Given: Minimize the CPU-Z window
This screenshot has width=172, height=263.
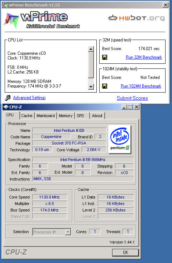Looking at the screenshot, I should pos(124,107).
